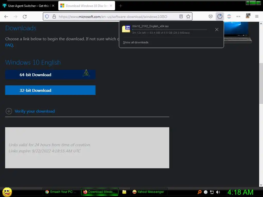The image size is (263, 197).
Task: Click the Verify your download link text
Action: click(x=35, y=111)
